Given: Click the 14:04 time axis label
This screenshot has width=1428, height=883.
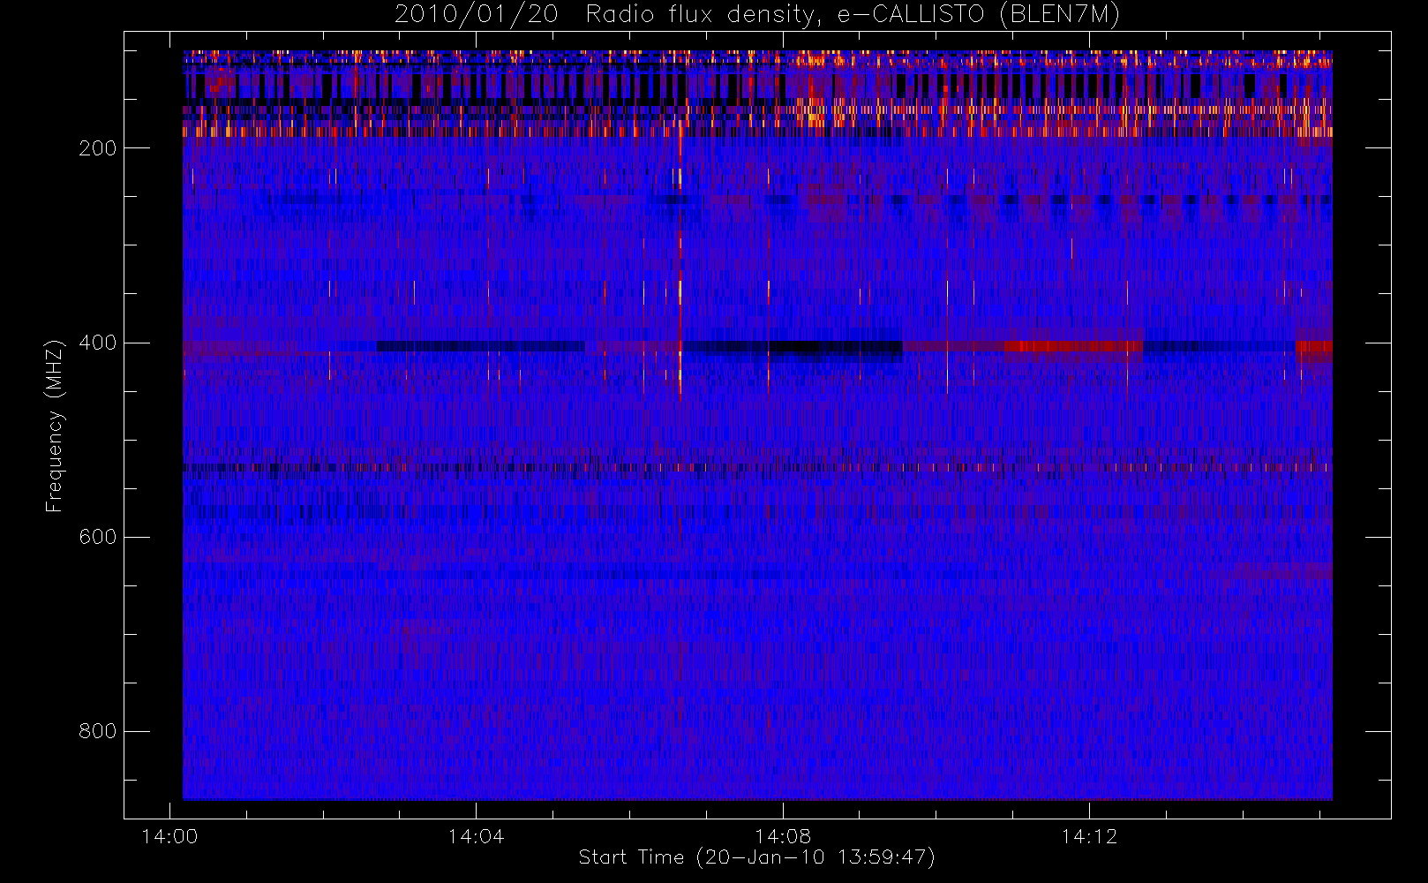Looking at the screenshot, I should click(476, 836).
